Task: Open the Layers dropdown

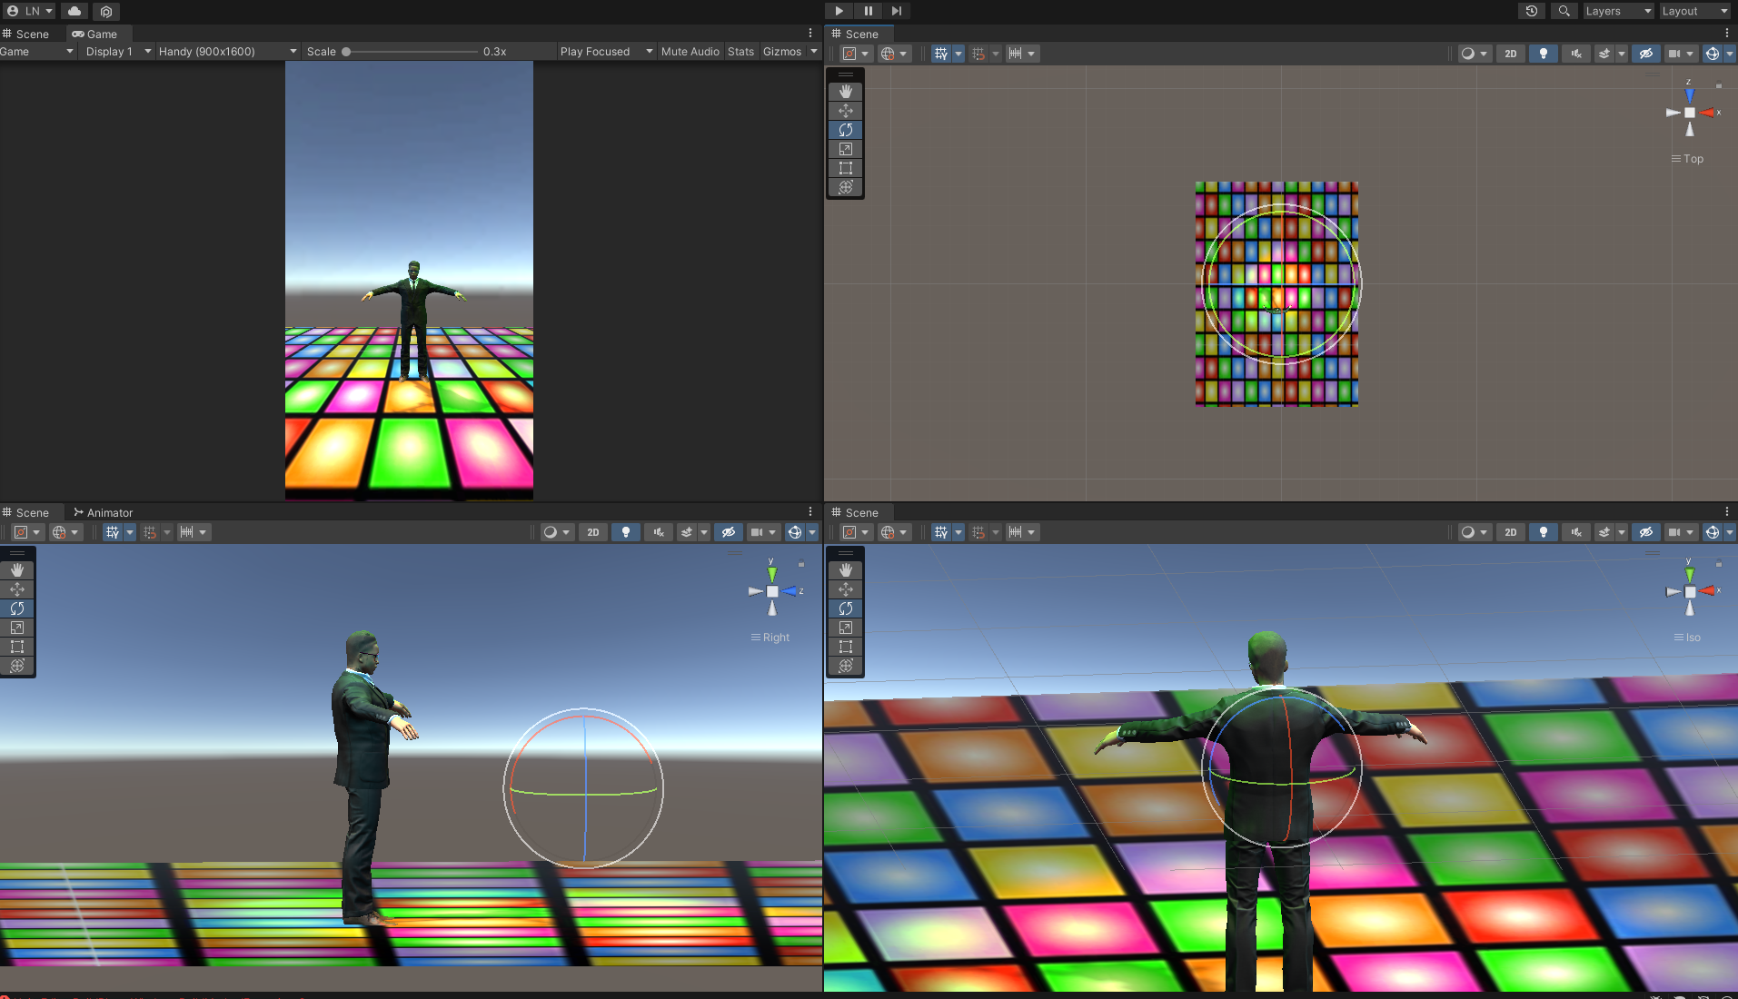Action: point(1618,11)
